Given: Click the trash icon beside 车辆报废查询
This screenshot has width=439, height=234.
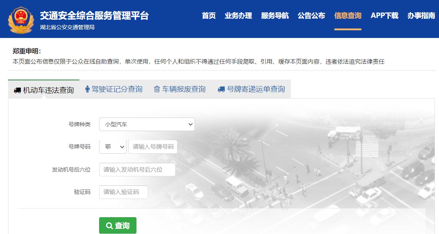Looking at the screenshot, I should tap(157, 89).
